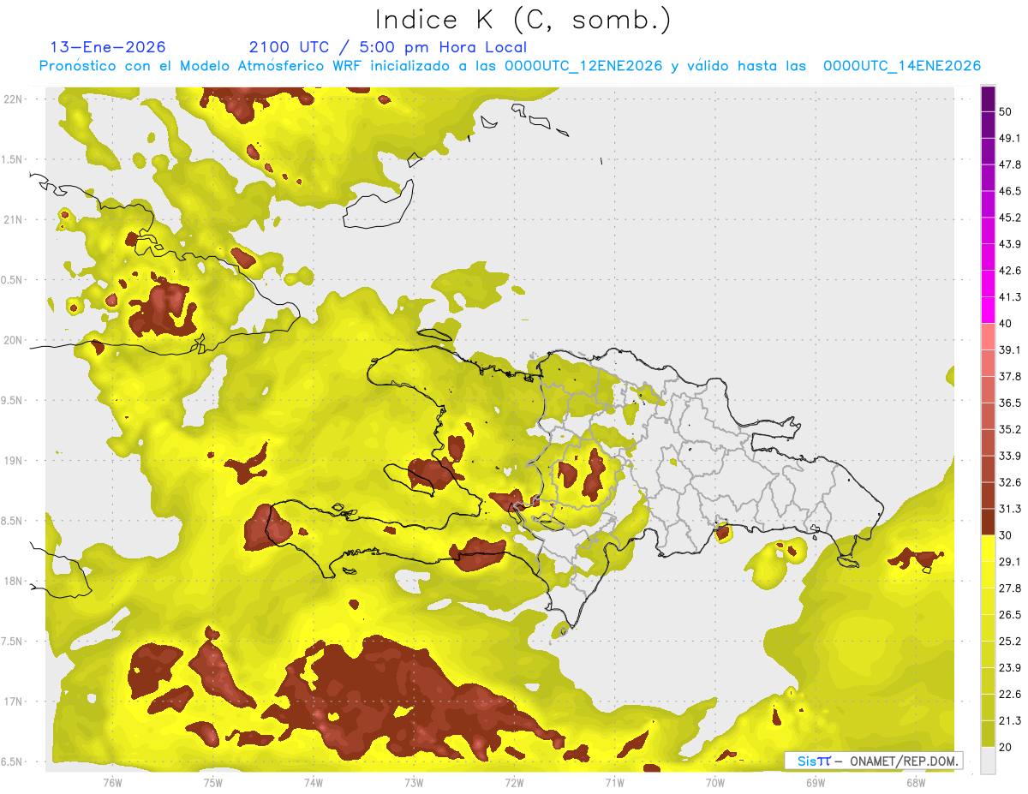
Task: Click the light gray swatch below 20
Action: coord(988,761)
